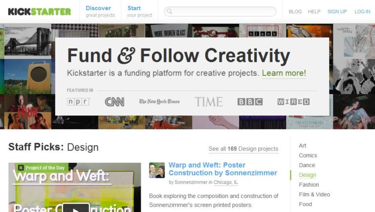Viewport: 375px width, 212px height.
Task: Open Start your project menu
Action: [x=139, y=11]
